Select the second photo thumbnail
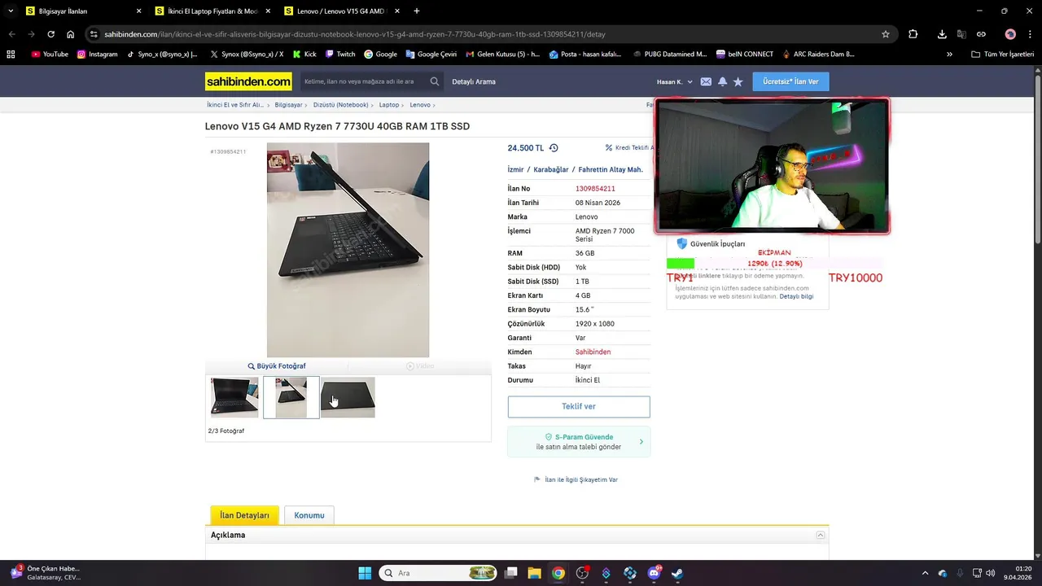 [x=291, y=397]
